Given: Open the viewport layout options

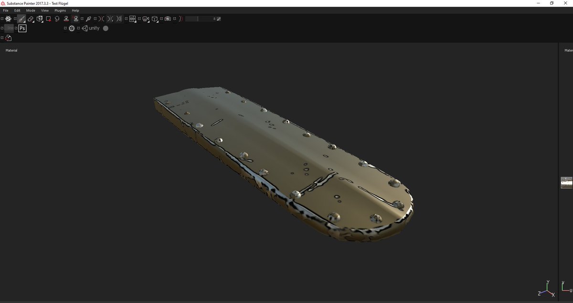Looking at the screenshot, I should click(x=133, y=19).
